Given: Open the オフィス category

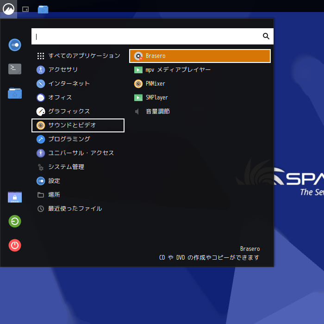Looking at the screenshot, I should (x=78, y=98).
